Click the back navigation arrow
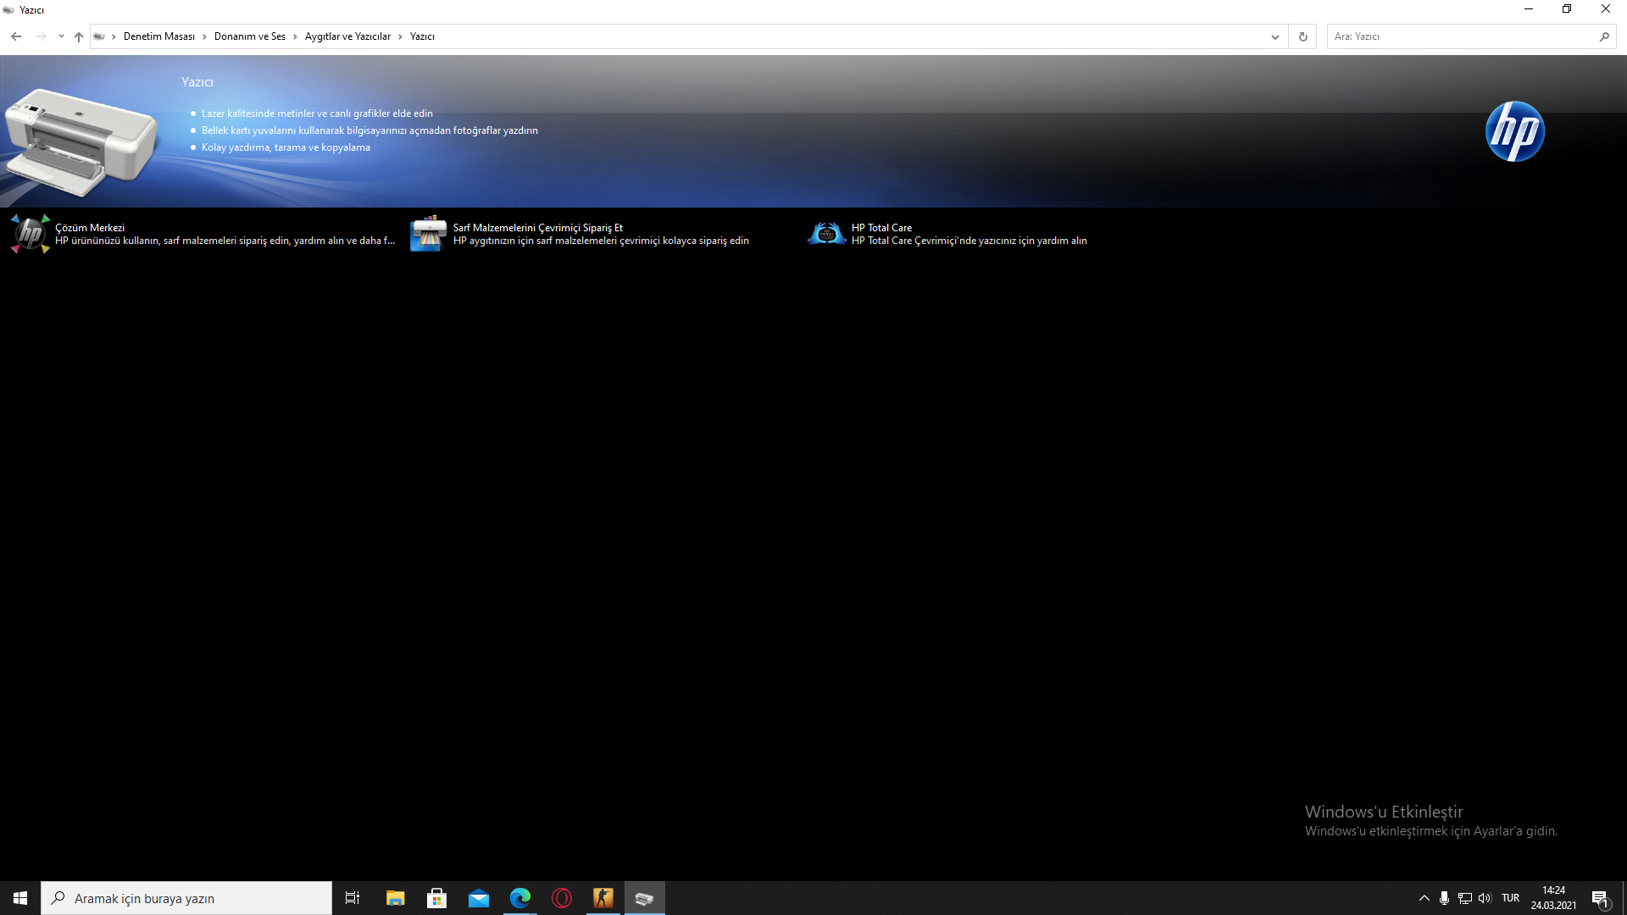Screen dimensions: 1627x915 coord(16,36)
